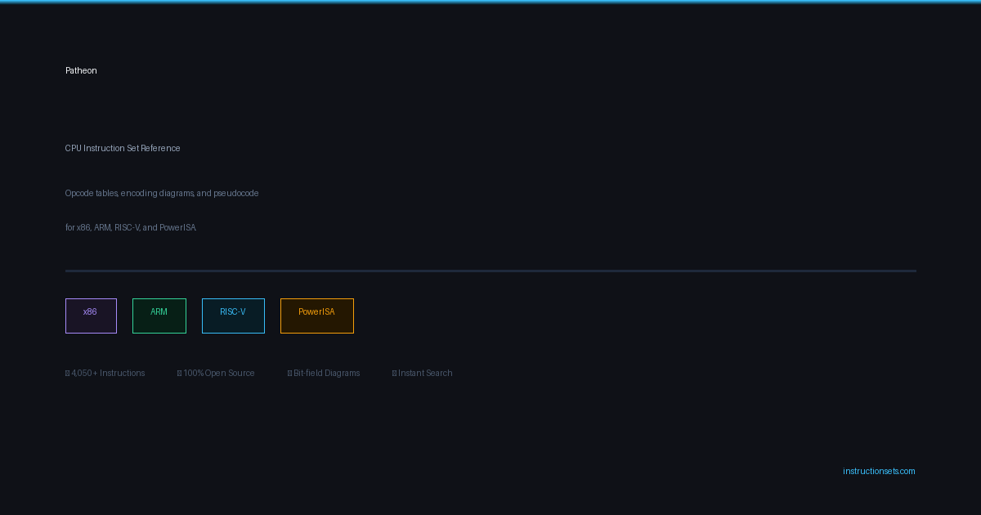Click the 100% Open Source label
This screenshot has height=515, width=981.
point(219,374)
